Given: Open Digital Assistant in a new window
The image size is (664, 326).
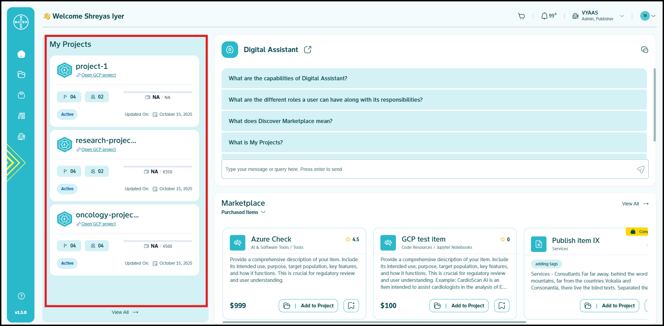Looking at the screenshot, I should point(308,50).
